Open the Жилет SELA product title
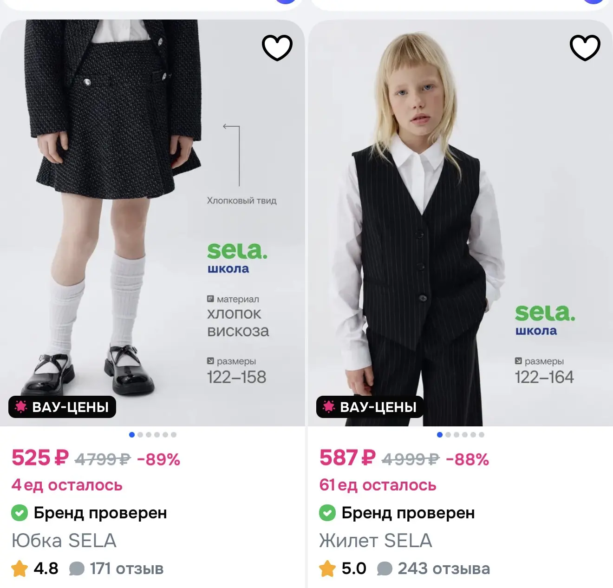The height and width of the screenshot is (588, 613). [376, 541]
